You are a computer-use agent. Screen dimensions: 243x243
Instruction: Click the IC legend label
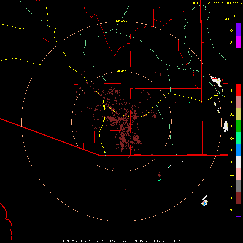point(232,174)
